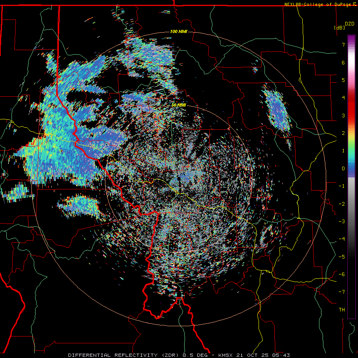Click the -2 dB scale label
The height and width of the screenshot is (358, 358).
[x=342, y=204]
